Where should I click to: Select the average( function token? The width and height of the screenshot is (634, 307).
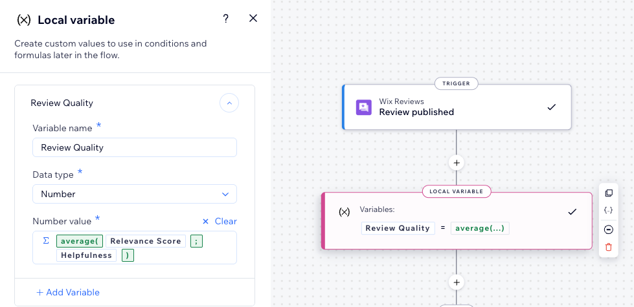pos(80,241)
